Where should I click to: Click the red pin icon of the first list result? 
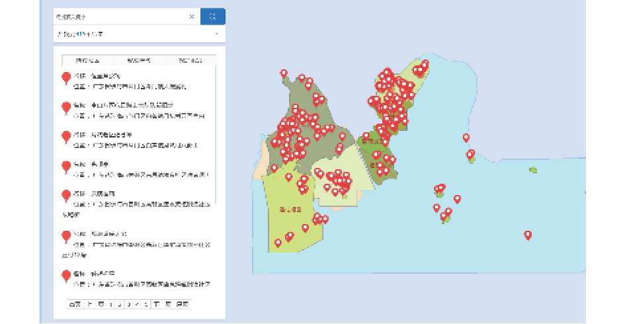(x=66, y=79)
